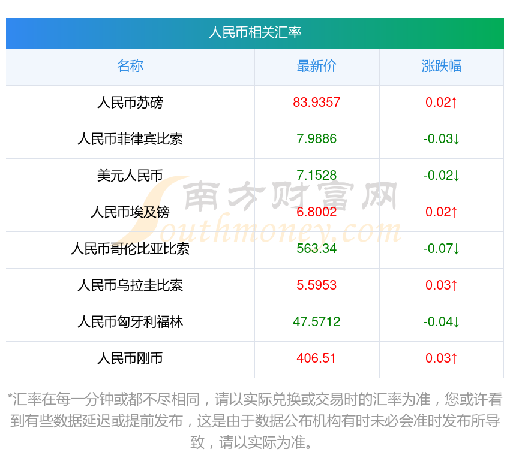Image resolution: width=510 pixels, height=461 pixels.
Task: Click the -0.03↓ change value
Action: coord(442,139)
